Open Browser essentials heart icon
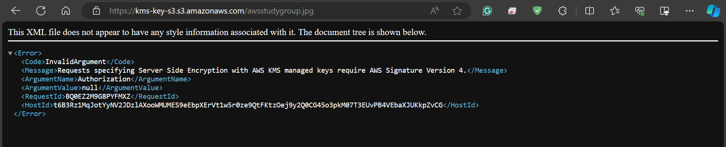726x147 pixels. pos(640,11)
